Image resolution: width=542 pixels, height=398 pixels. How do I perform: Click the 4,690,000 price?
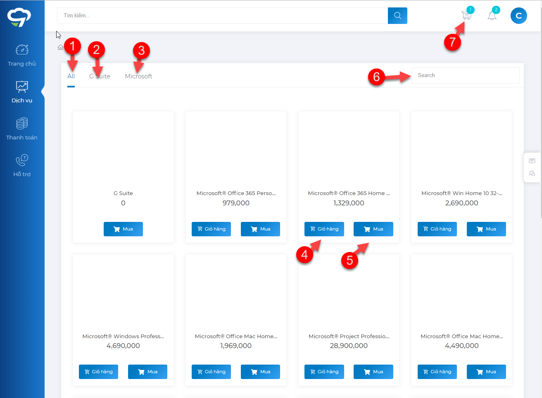[x=123, y=346]
